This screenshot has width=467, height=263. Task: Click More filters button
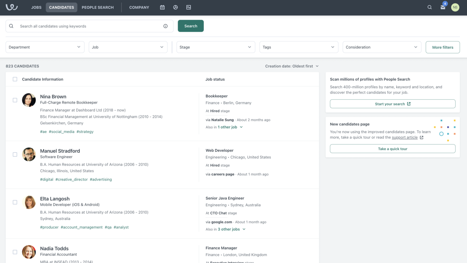point(443,47)
